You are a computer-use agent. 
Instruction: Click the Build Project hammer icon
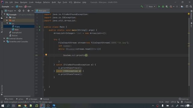click(142, 7)
